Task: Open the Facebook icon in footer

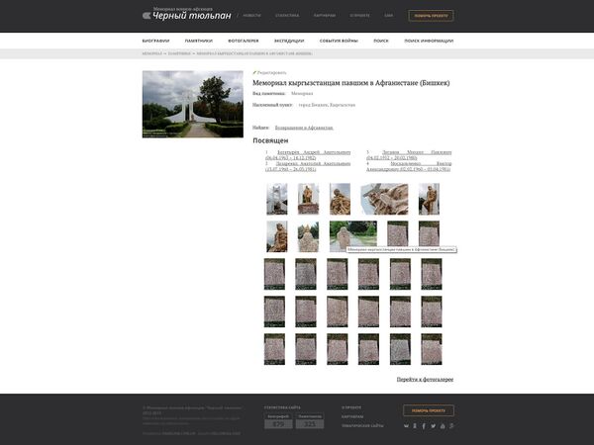Action: click(x=424, y=426)
